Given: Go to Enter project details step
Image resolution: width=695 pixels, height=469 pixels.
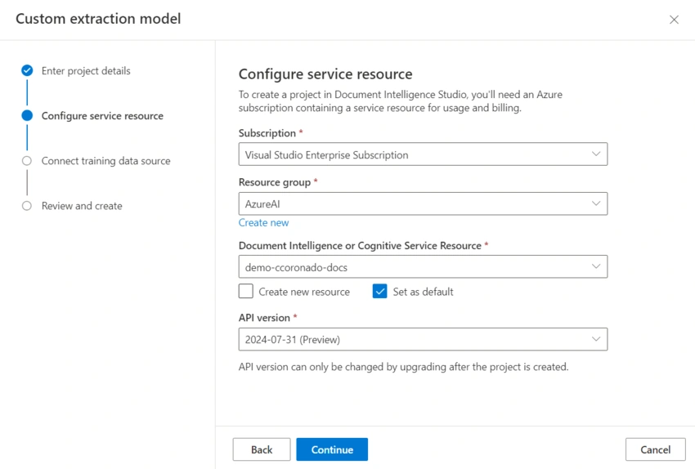Looking at the screenshot, I should pyautogui.click(x=86, y=71).
